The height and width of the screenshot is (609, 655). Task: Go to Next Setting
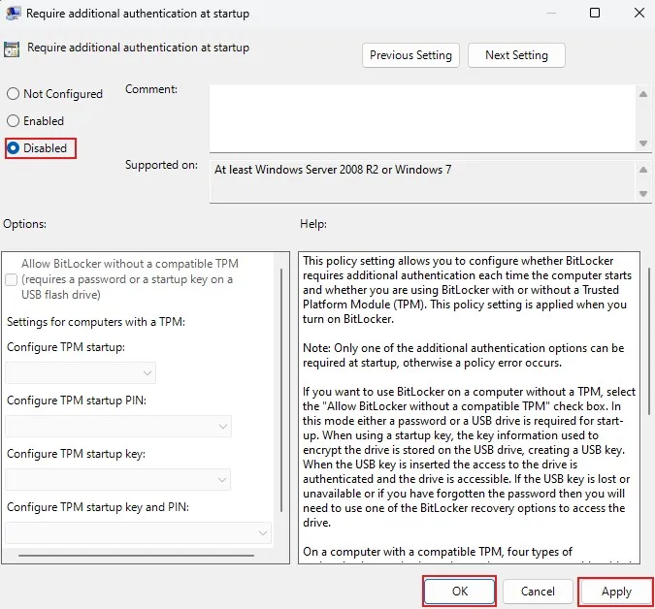point(516,55)
